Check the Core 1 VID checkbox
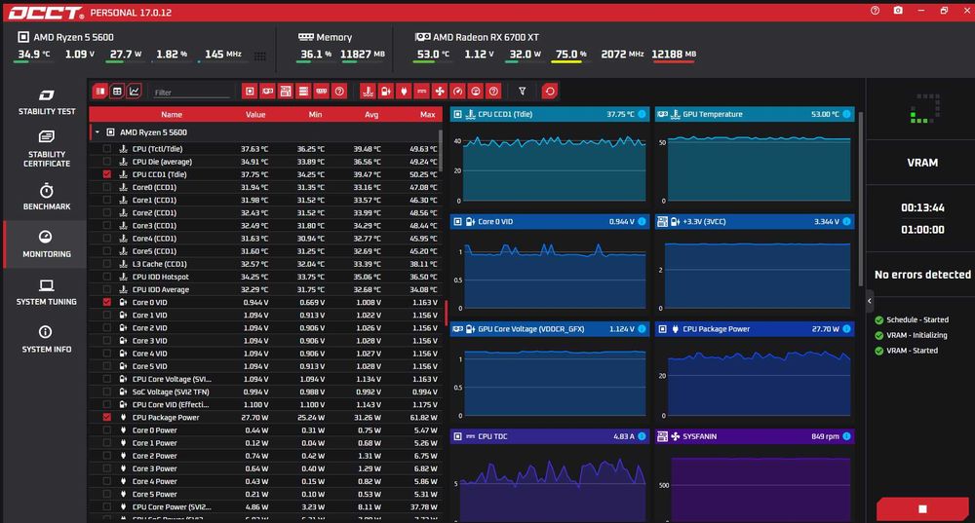This screenshot has height=523, width=975. tap(107, 315)
